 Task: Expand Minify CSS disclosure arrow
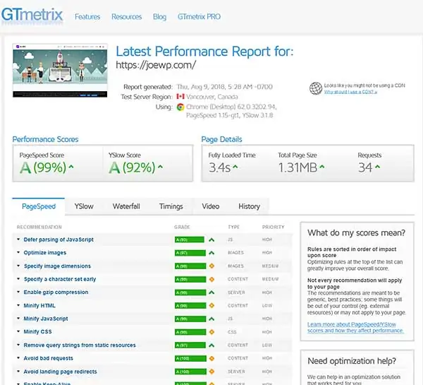[x=18, y=331]
